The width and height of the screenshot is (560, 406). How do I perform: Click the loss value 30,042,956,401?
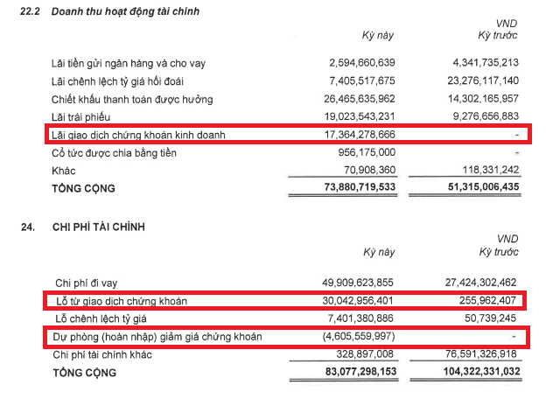tap(358, 301)
